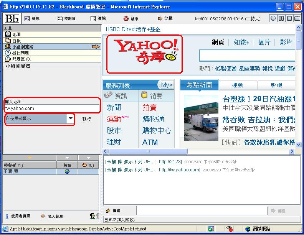This screenshot has width=304, height=235.
Task: Open the 檢視 (View) menu
Action: (x=32, y=18)
